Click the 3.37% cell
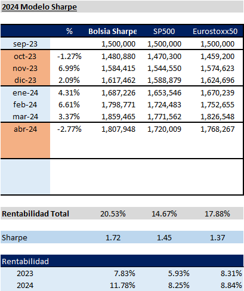The height and width of the screenshot is (291, 244). [x=69, y=117]
